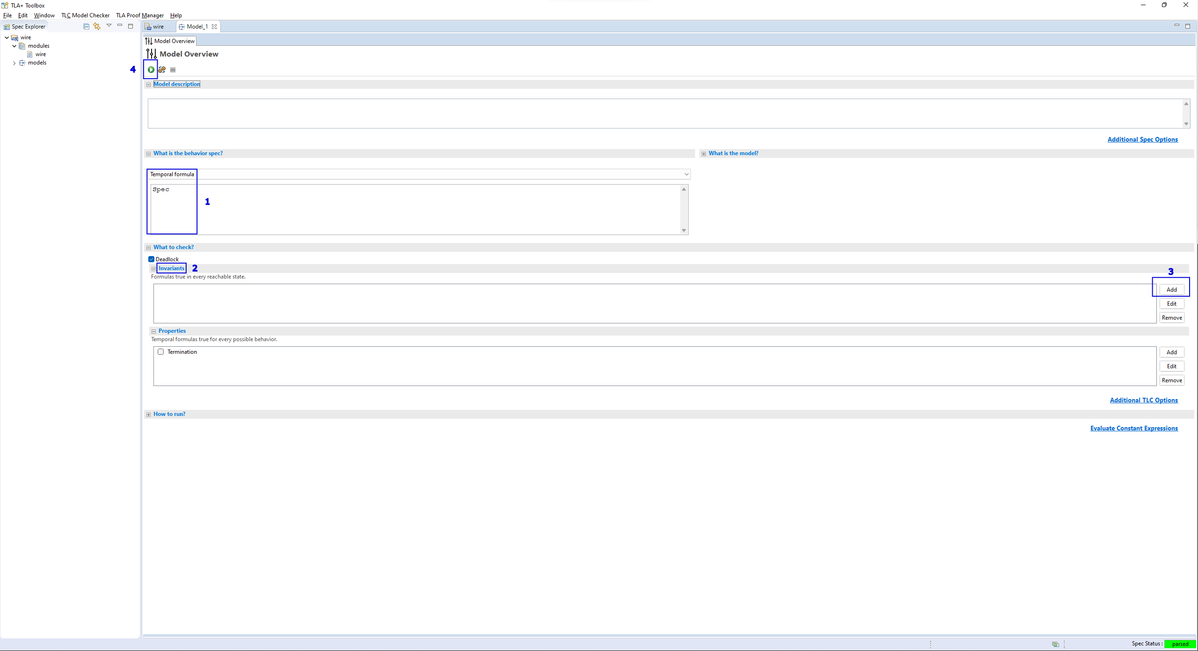Expand the What is the model section
Viewport: 1198px width, 651px height.
click(x=704, y=153)
